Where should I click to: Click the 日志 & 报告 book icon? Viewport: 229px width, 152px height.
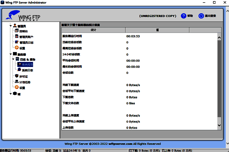click(x=17, y=59)
